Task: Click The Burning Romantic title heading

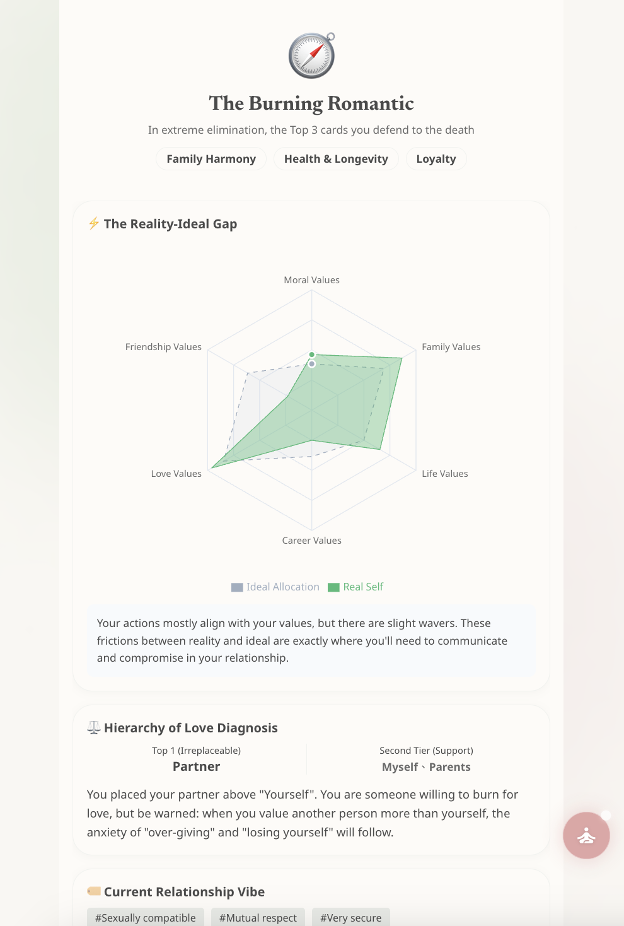Action: pyautogui.click(x=311, y=103)
